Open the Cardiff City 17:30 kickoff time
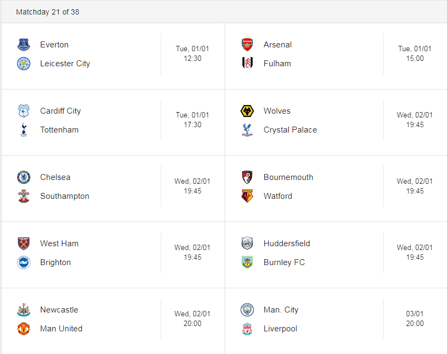 [x=192, y=124]
